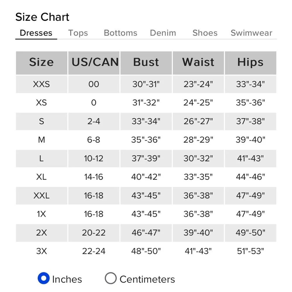Image resolution: width=292 pixels, height=292 pixels.
Task: Click the Hips column header
Action: [250, 62]
